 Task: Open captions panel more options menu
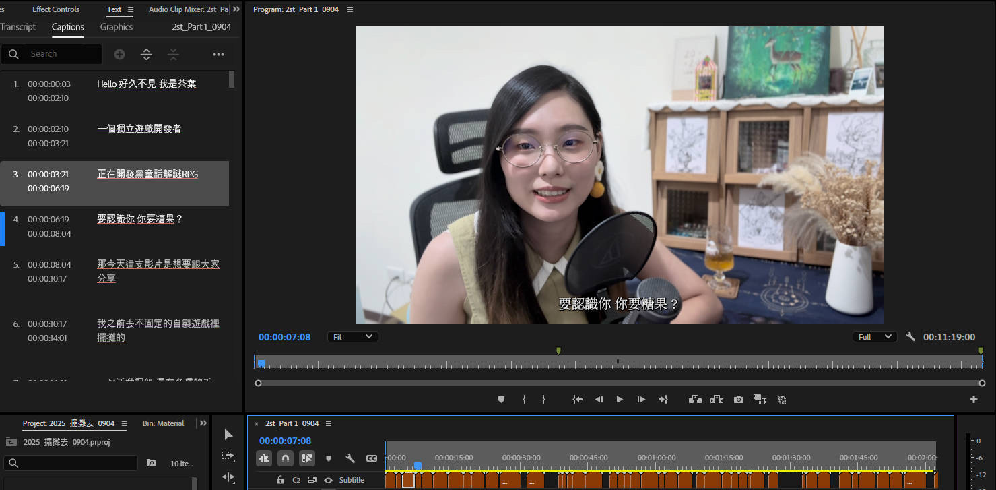(x=218, y=55)
